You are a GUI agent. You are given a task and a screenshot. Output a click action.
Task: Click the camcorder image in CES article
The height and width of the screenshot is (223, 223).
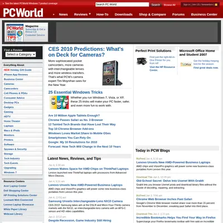click(x=112, y=72)
